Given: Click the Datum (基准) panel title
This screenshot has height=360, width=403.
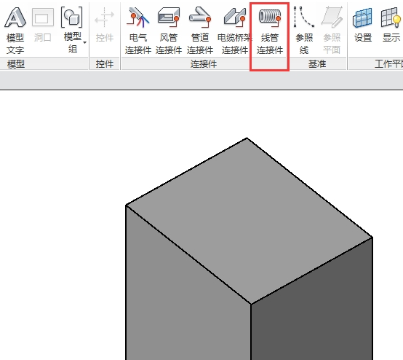Looking at the screenshot, I should click(x=317, y=64).
